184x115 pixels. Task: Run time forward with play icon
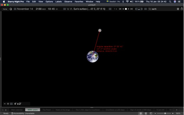[129, 9]
